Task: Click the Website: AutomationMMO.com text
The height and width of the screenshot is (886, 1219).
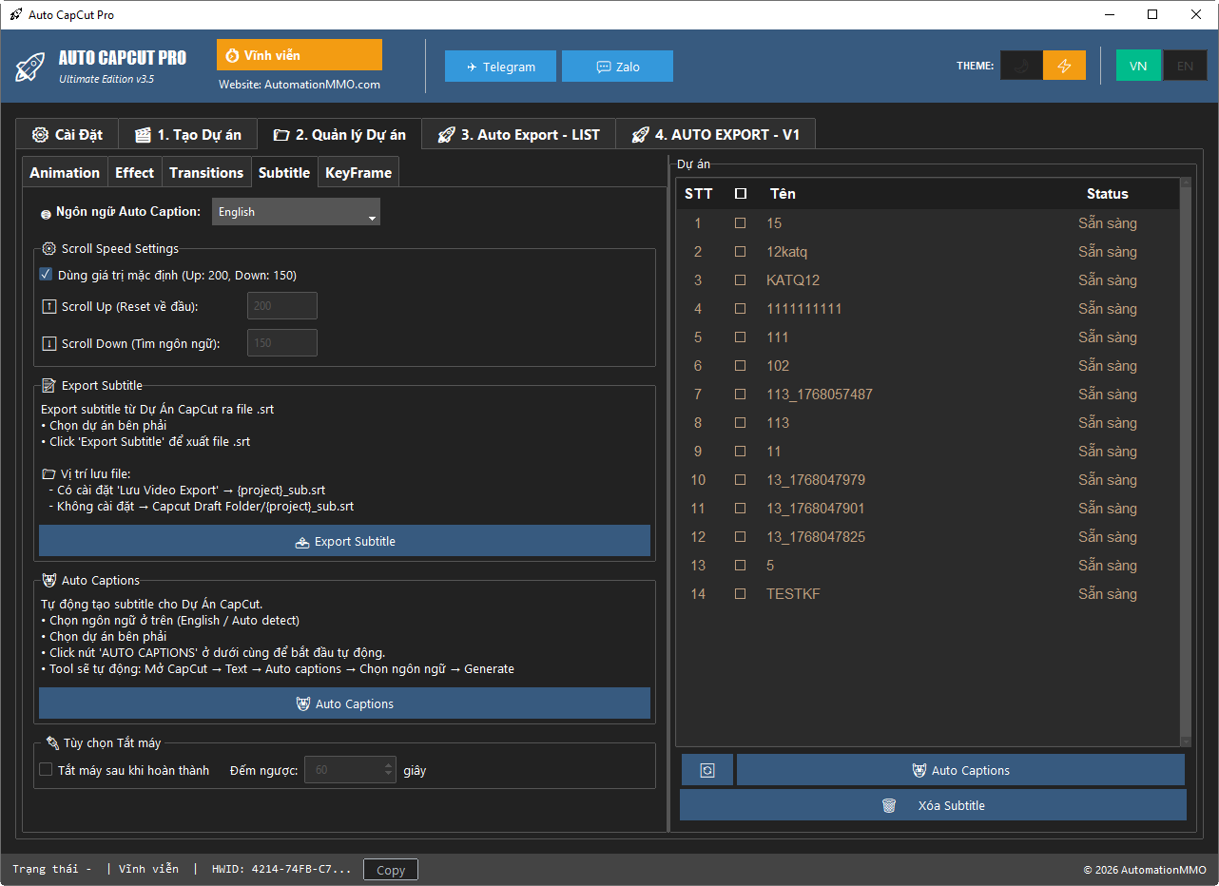Action: click(300, 85)
